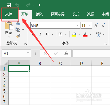The width and height of the screenshot is (110, 105).
Task: Click the Paste clipboard icon
Action: [x=9, y=26]
